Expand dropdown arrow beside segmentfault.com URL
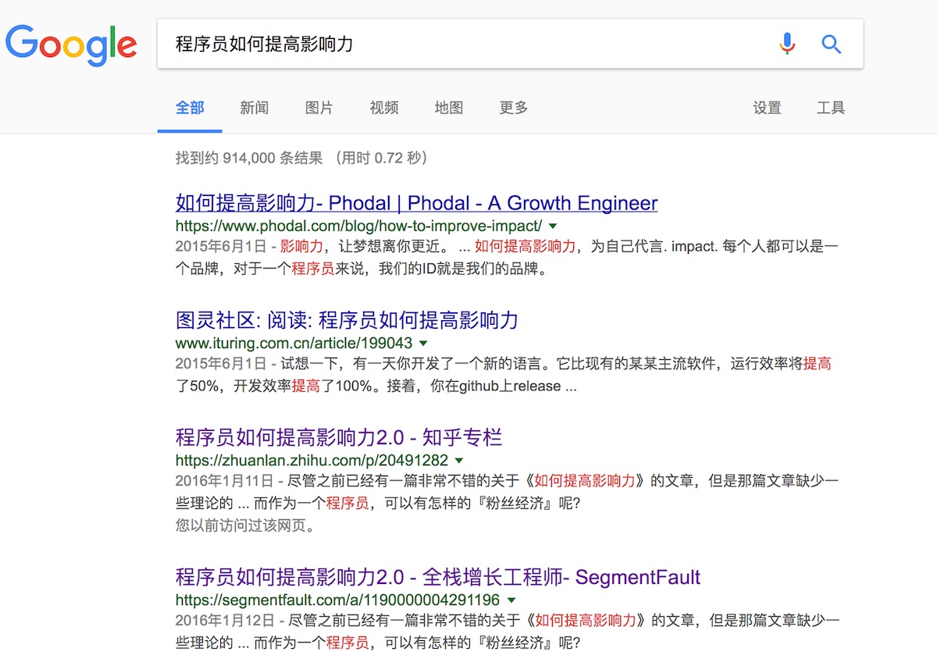Image resolution: width=937 pixels, height=659 pixels. point(511,600)
